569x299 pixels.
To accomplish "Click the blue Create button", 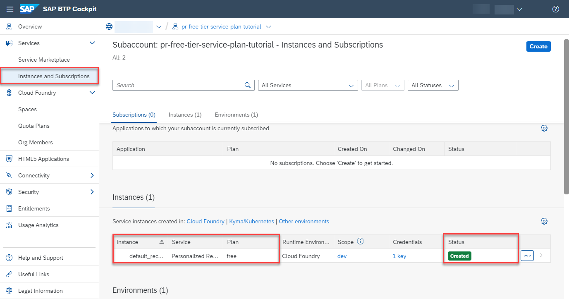I will (x=538, y=46).
